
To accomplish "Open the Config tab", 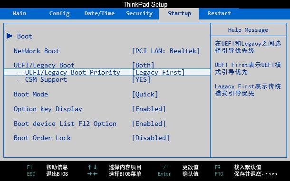I will (x=59, y=13).
